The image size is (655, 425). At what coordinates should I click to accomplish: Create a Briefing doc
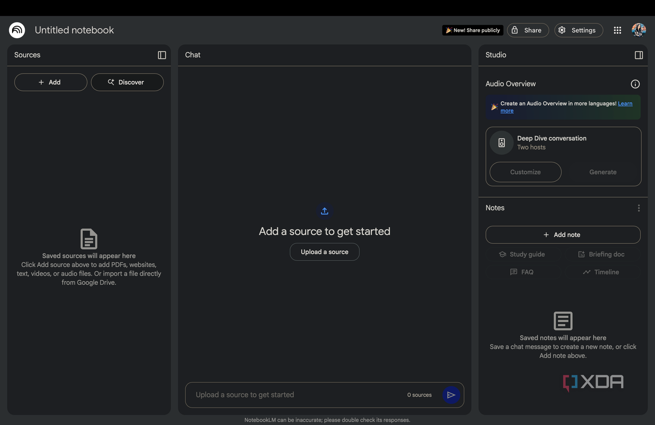click(602, 254)
